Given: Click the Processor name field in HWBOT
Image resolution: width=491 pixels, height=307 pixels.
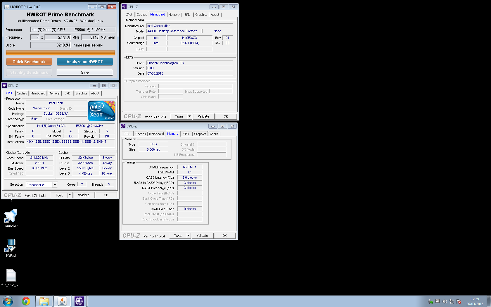Looking at the screenshot, I should coord(73,30).
